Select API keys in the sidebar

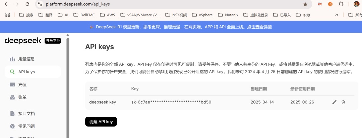tap(33, 72)
